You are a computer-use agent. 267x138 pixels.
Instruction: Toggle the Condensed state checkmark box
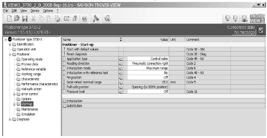[x=261, y=31]
